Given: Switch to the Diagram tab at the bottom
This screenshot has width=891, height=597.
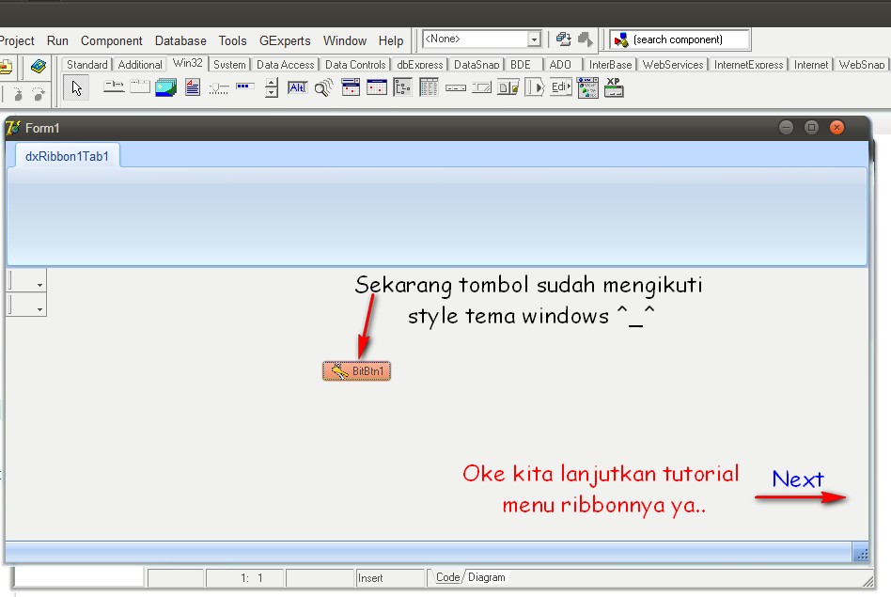Looking at the screenshot, I should (x=486, y=577).
